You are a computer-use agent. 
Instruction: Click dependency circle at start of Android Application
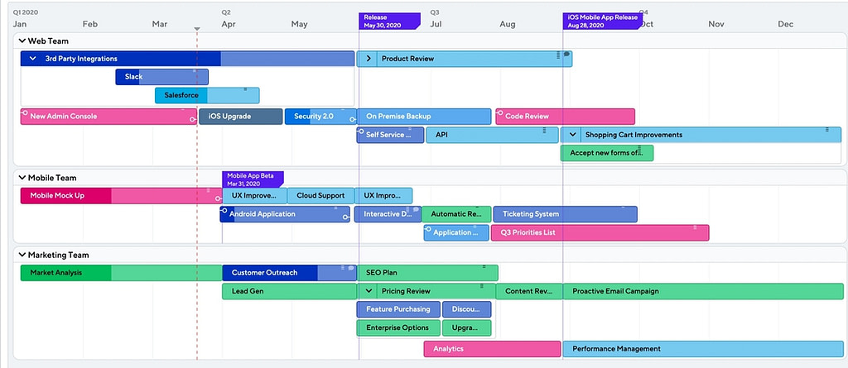coord(224,210)
